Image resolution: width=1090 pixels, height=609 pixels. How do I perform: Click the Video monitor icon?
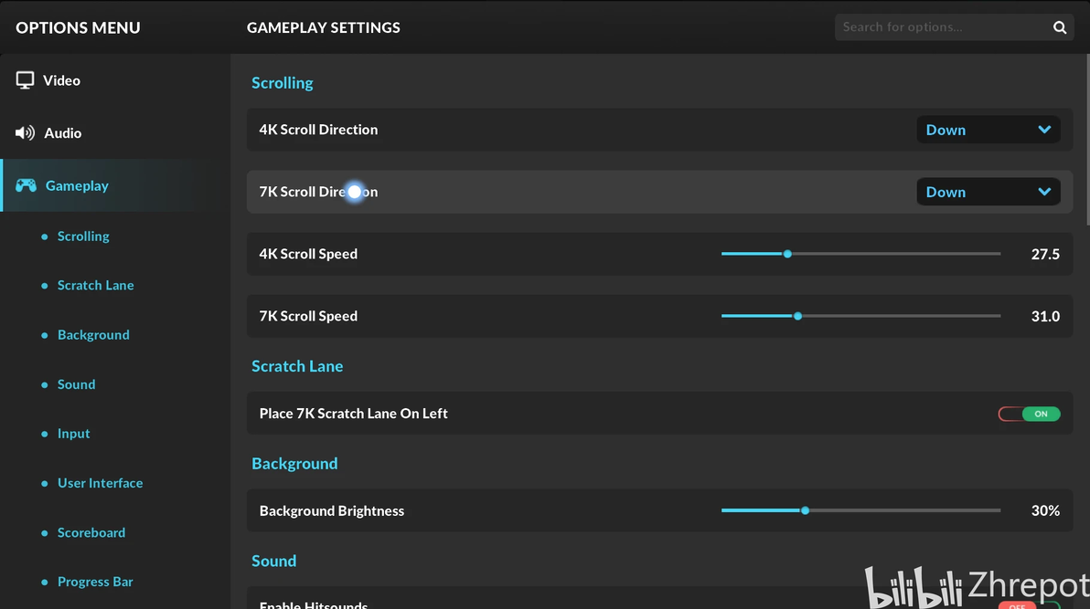point(25,80)
